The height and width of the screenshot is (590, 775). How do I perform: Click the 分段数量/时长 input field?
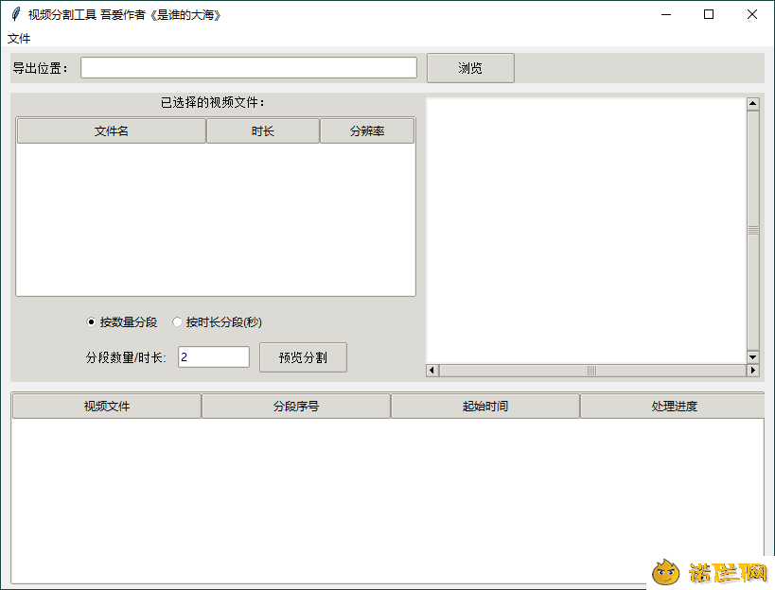(x=214, y=357)
